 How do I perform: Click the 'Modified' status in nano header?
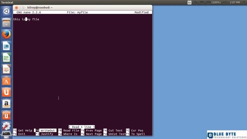142,12
